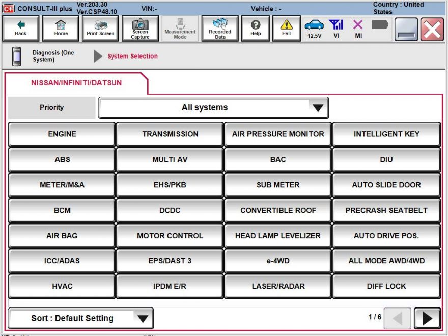Select the Home icon

[x=61, y=28]
